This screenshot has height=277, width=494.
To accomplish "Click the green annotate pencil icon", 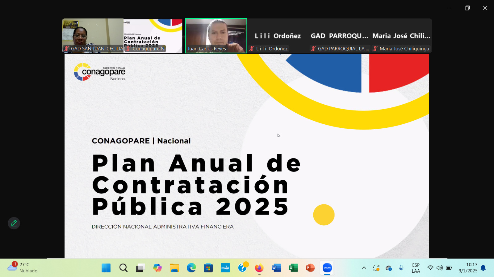I will pyautogui.click(x=14, y=223).
